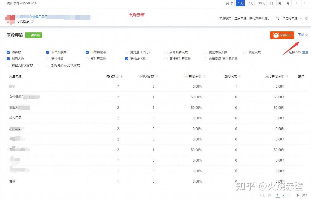Select the 1天 time range tab
This screenshot has width=311, height=199.
[240, 3]
